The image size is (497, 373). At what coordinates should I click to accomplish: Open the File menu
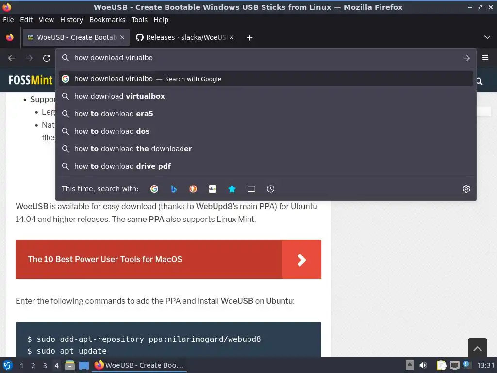(8, 20)
